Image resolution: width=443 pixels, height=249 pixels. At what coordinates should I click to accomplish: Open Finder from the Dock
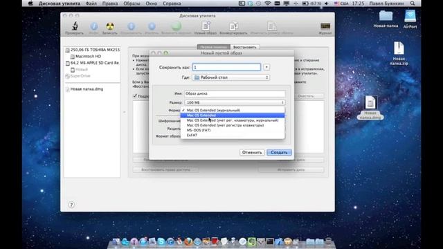[116, 241]
